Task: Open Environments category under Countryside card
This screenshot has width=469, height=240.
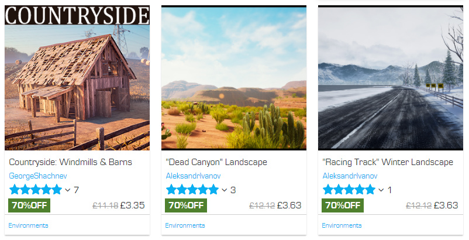Action: 29,225
